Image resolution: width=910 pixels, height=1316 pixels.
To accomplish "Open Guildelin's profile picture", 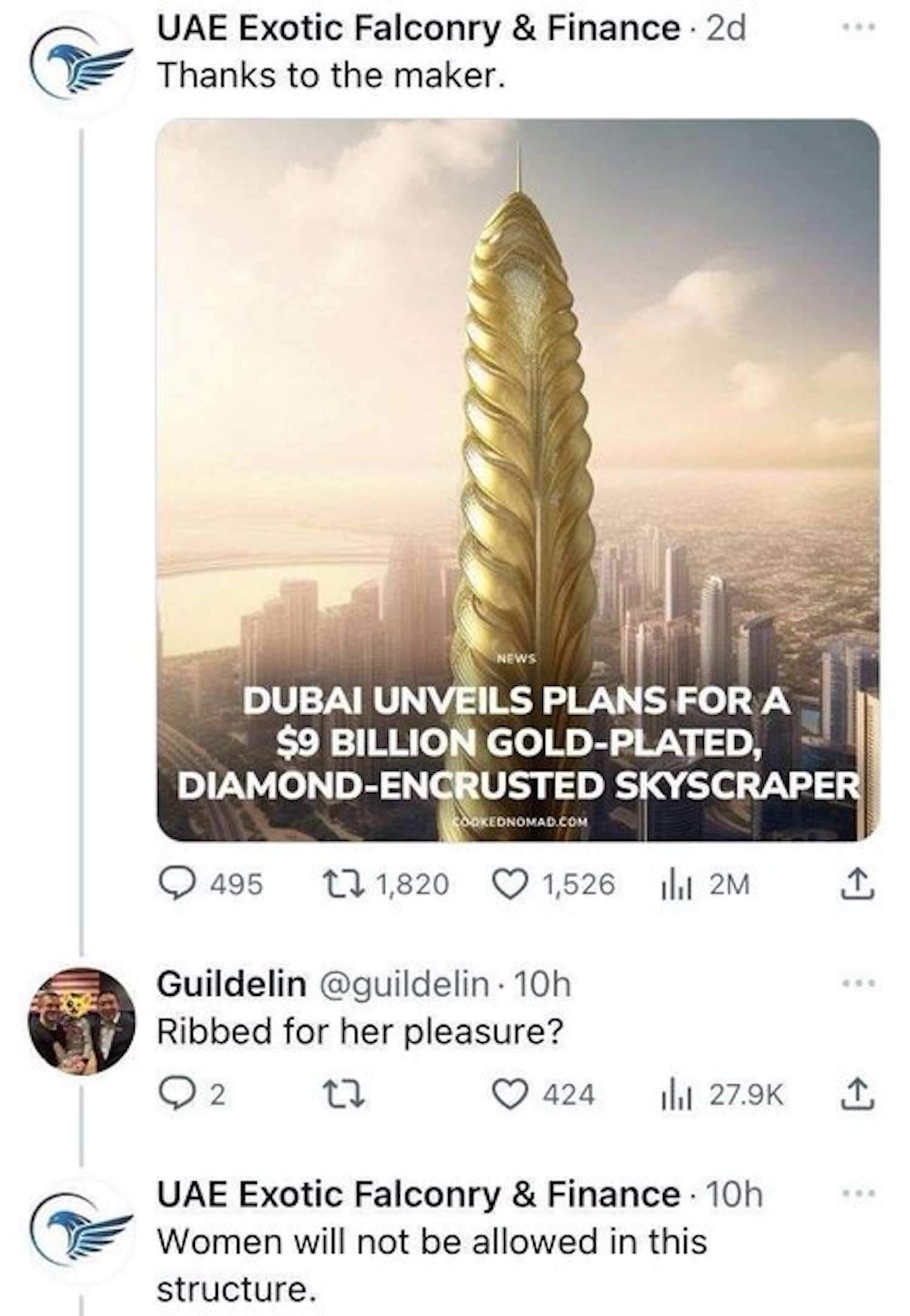I will (81, 1021).
